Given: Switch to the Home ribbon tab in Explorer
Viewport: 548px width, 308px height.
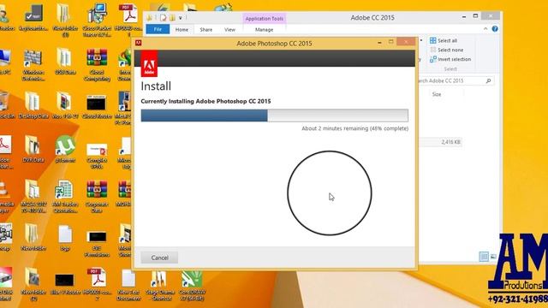Looking at the screenshot, I should (182, 30).
